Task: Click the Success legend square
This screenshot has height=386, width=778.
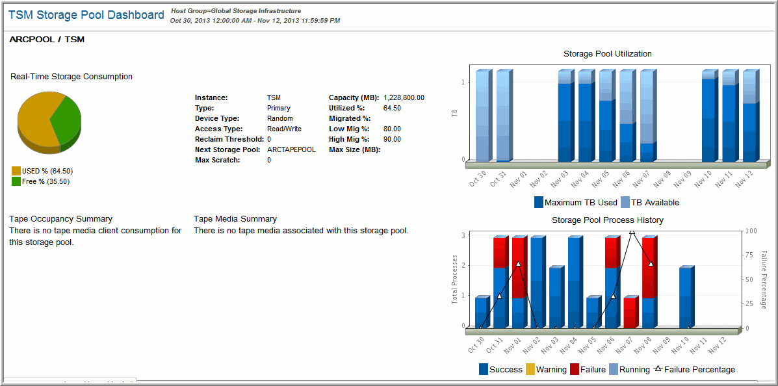Action: pos(484,369)
